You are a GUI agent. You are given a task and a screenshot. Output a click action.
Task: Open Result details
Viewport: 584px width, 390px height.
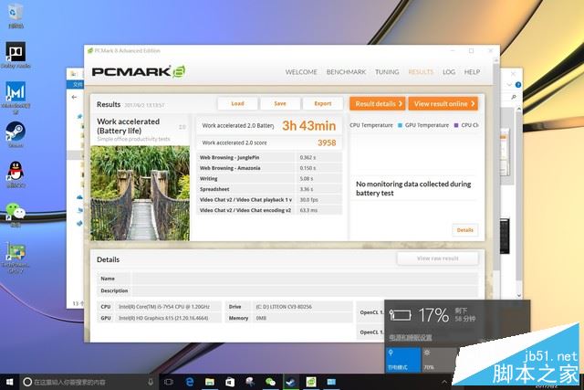coord(377,103)
